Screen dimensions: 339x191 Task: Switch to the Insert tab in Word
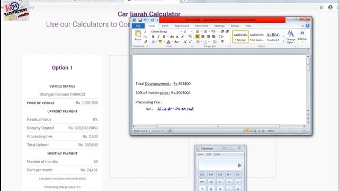165,26
